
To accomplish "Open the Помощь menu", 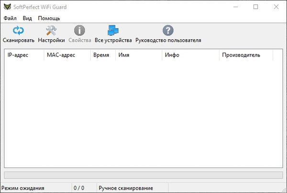I will coord(49,18).
